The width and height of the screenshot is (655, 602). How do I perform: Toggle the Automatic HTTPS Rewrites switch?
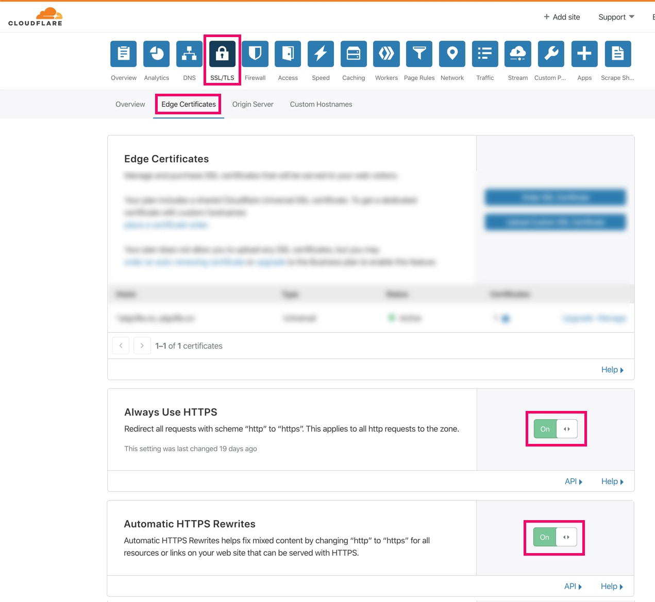click(x=555, y=537)
